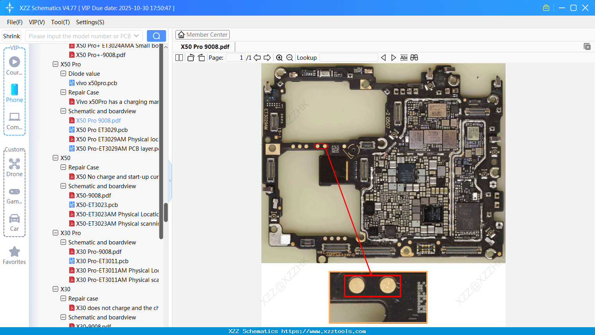Open the Courses category in the sidebar
595x335 pixels.
[x=14, y=66]
